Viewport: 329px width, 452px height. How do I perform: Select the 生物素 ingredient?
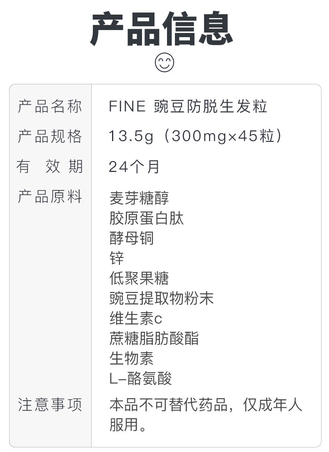132,359
